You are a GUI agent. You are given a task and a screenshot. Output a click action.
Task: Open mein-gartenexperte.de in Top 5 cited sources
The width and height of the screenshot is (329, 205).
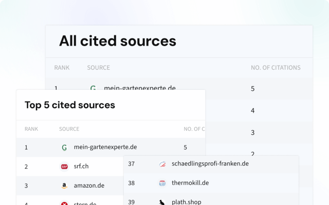click(x=105, y=147)
